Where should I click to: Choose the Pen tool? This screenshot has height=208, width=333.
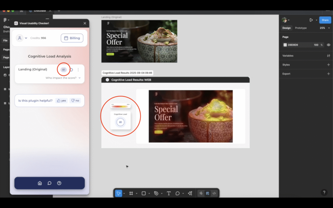pos(156,193)
